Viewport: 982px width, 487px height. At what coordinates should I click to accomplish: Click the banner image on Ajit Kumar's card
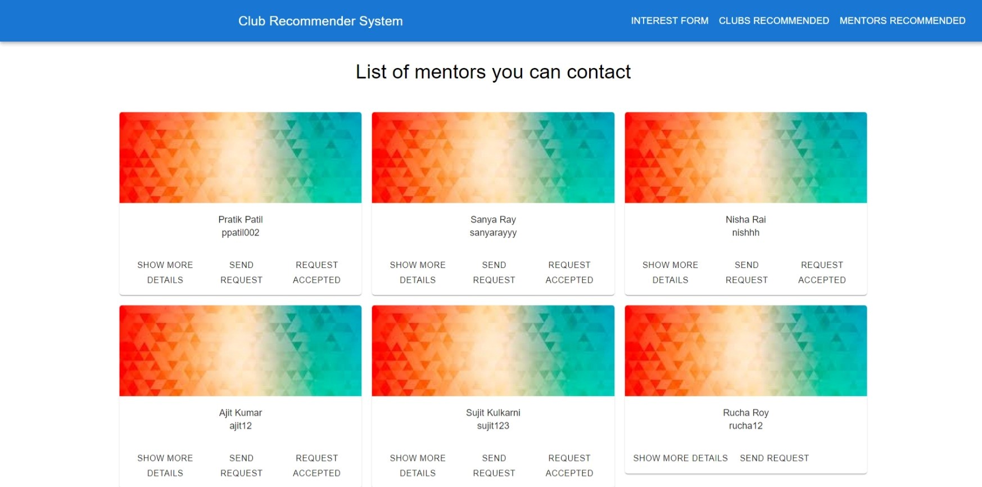241,349
